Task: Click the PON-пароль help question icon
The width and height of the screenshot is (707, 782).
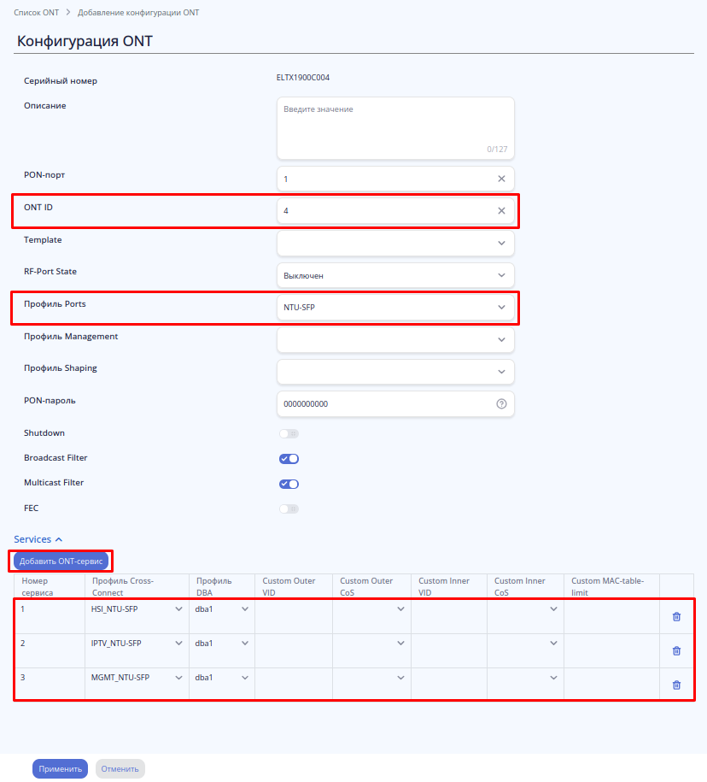Action: [501, 403]
